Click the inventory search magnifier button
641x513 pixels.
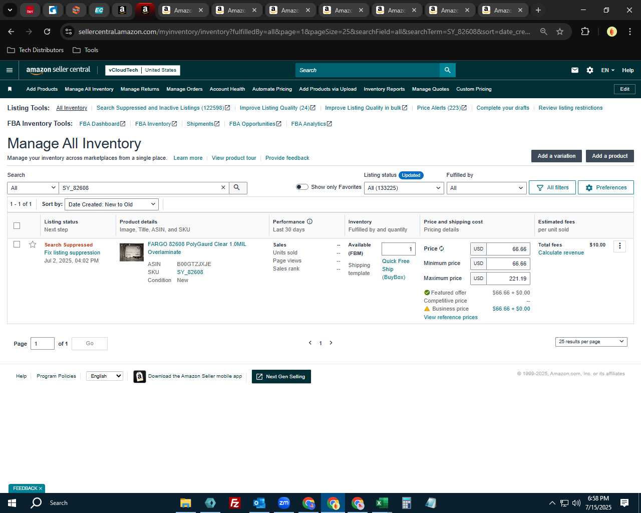click(237, 188)
